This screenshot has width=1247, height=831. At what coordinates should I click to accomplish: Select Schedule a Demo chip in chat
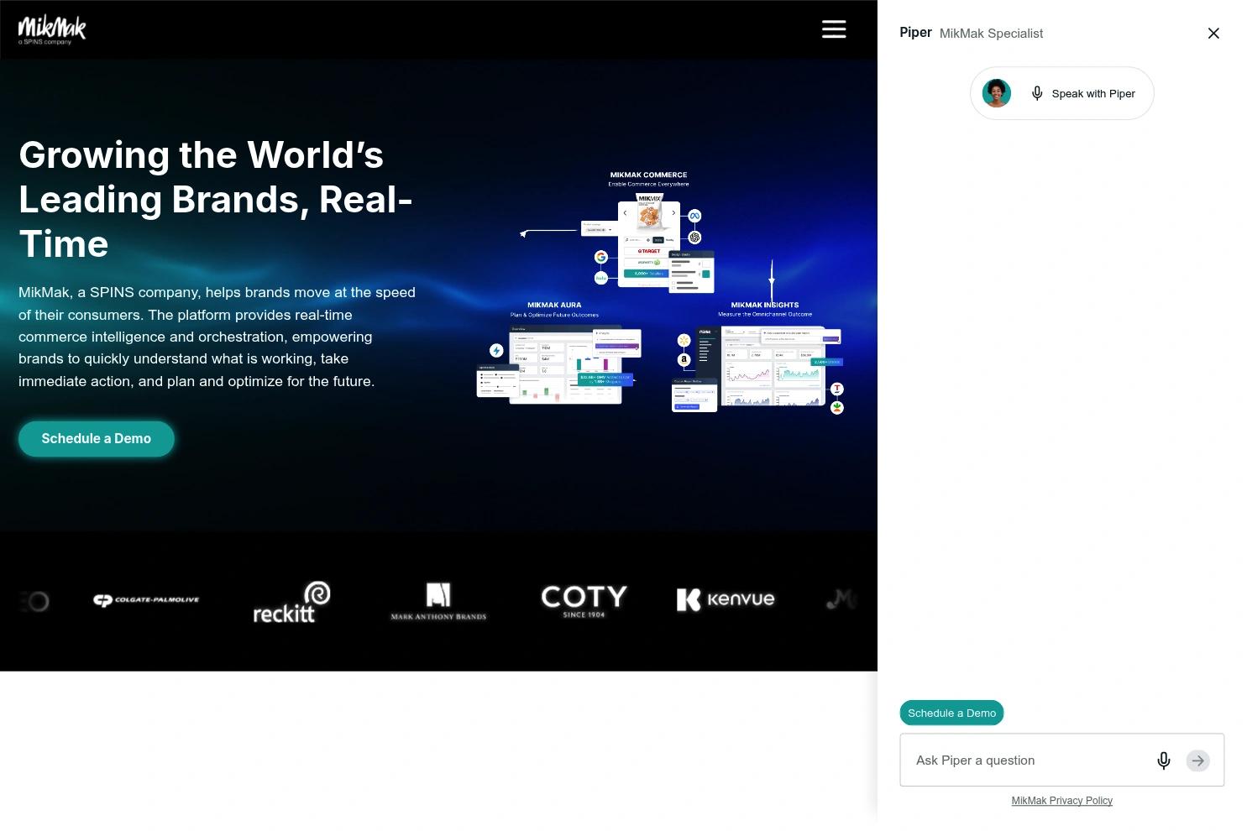click(x=951, y=713)
